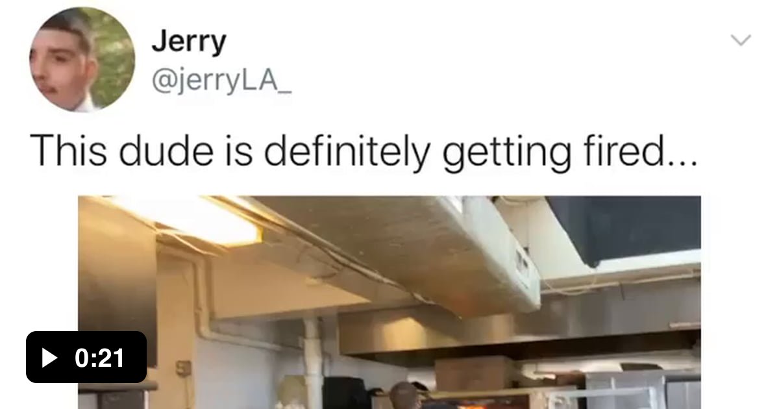
Task: Click the cardboard box in the video
Action: pyautogui.click(x=475, y=373)
